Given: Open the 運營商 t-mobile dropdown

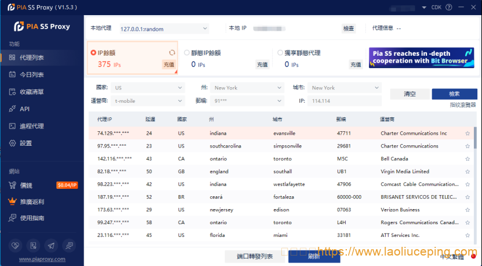Looking at the screenshot, I should 147,100.
